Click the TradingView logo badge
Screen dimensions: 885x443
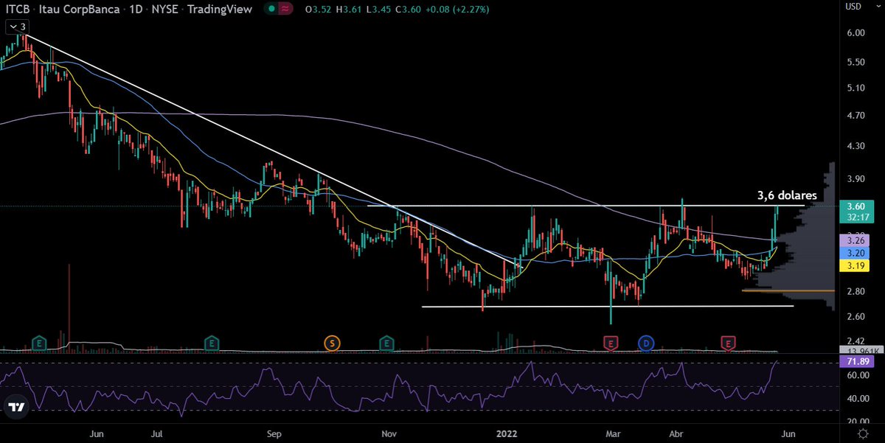point(17,407)
